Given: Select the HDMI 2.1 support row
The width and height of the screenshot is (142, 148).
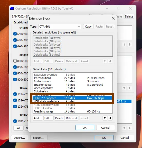Looking at the screenshot, I should tap(72, 98).
